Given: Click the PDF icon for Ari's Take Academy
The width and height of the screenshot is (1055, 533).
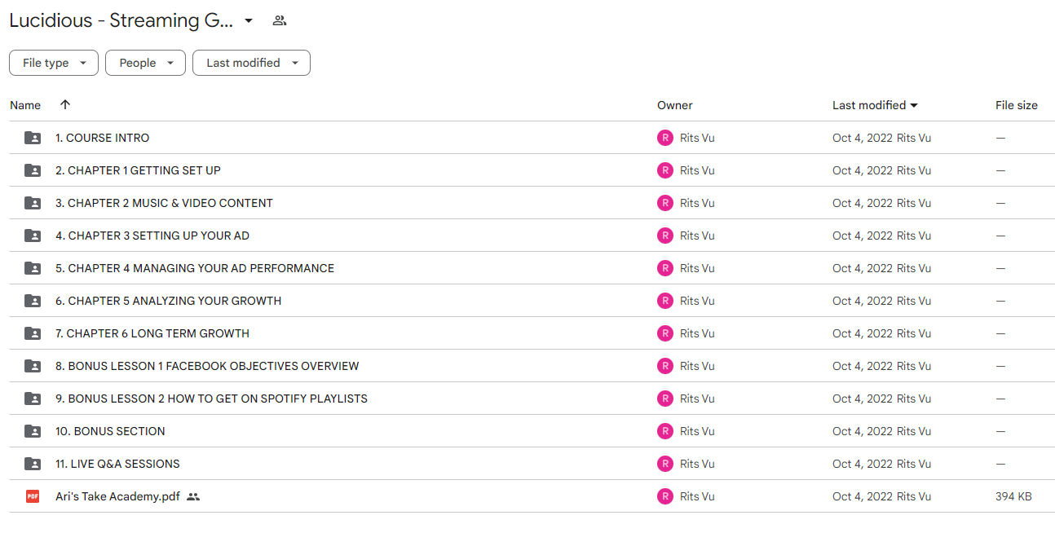Looking at the screenshot, I should tap(33, 496).
